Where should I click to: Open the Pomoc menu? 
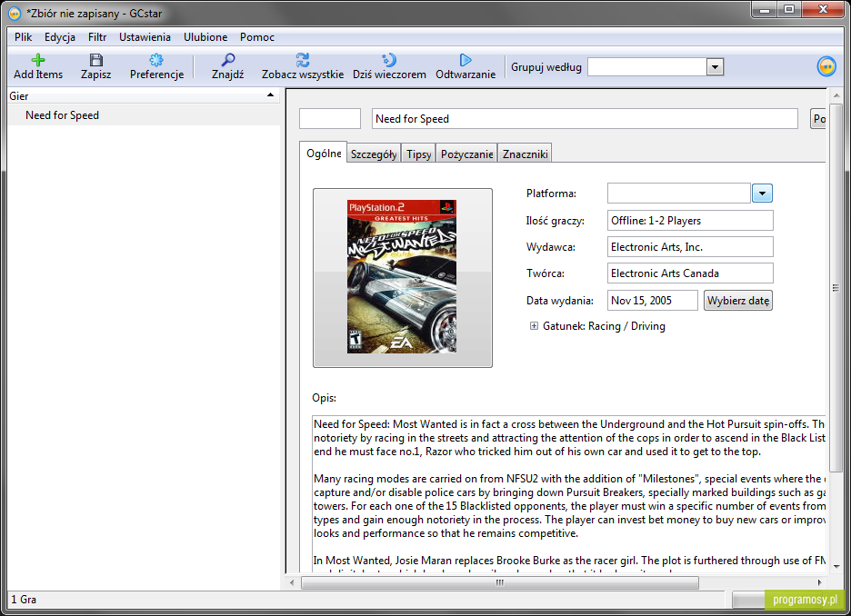tap(257, 37)
